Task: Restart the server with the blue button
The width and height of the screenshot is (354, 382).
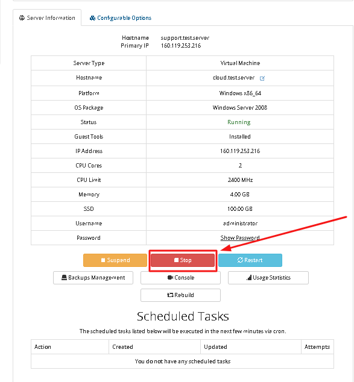Action: pos(250,260)
